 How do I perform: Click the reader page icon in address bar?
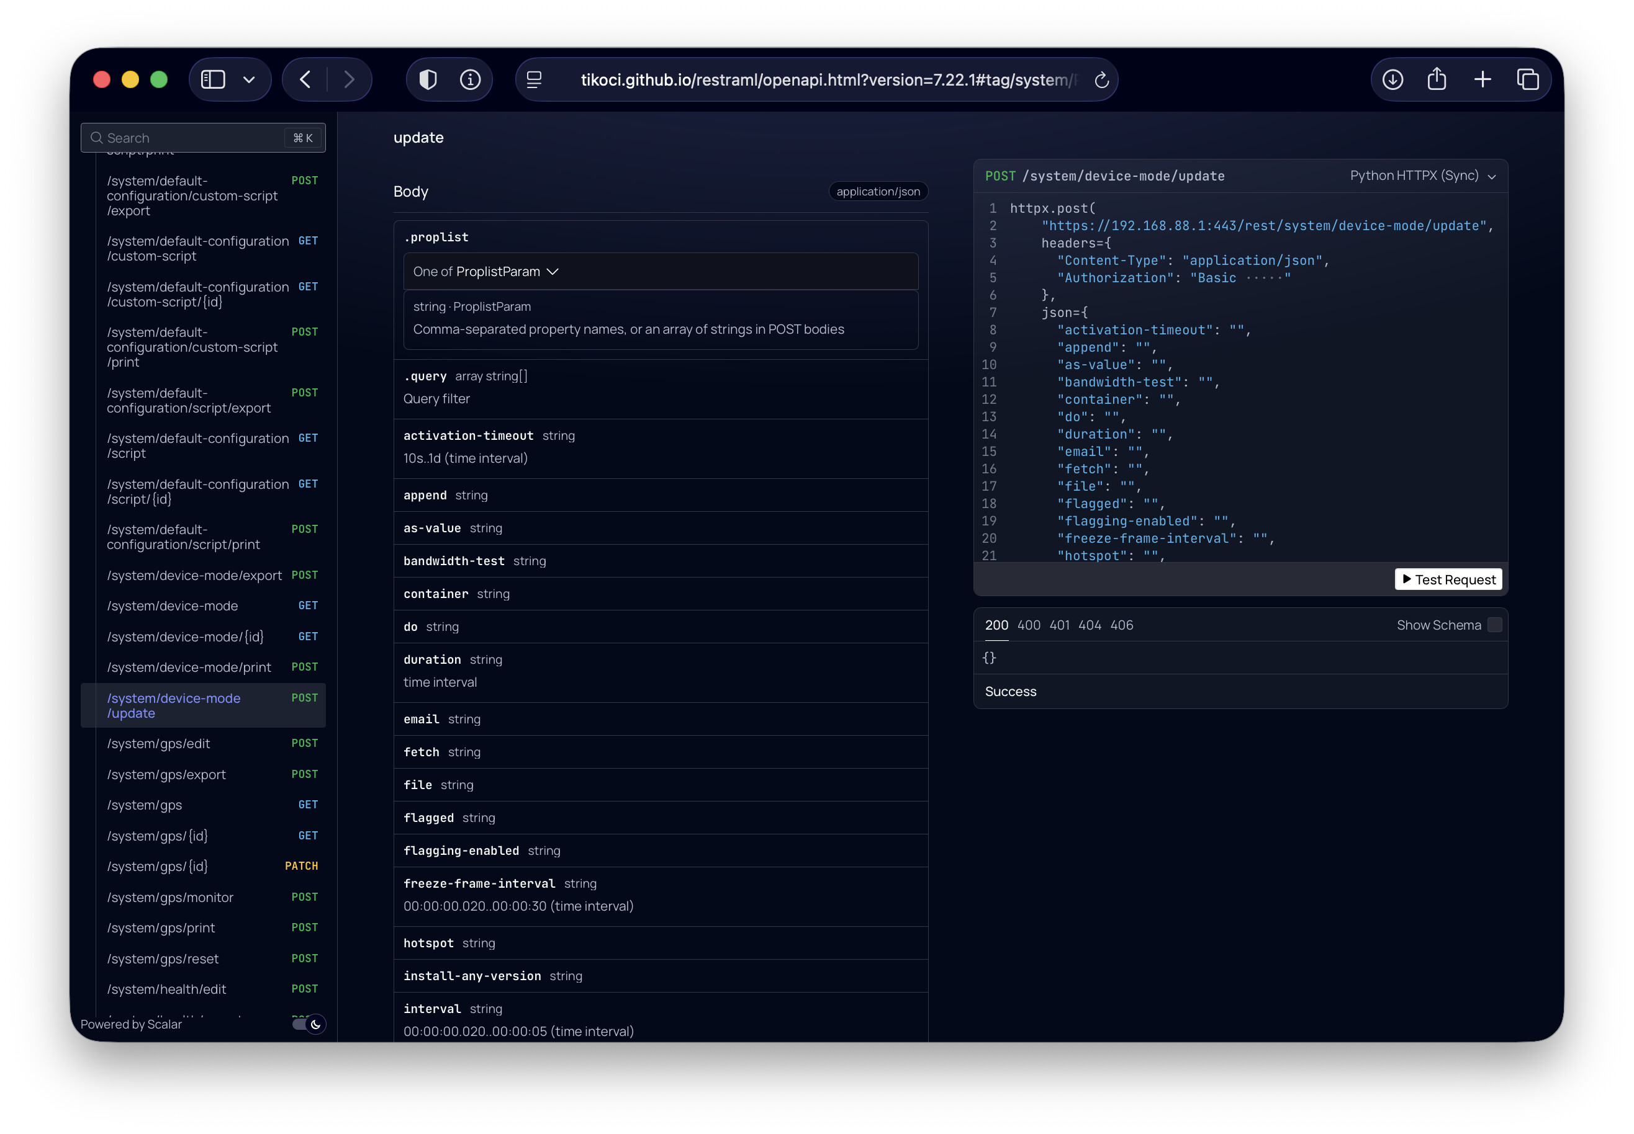[534, 79]
